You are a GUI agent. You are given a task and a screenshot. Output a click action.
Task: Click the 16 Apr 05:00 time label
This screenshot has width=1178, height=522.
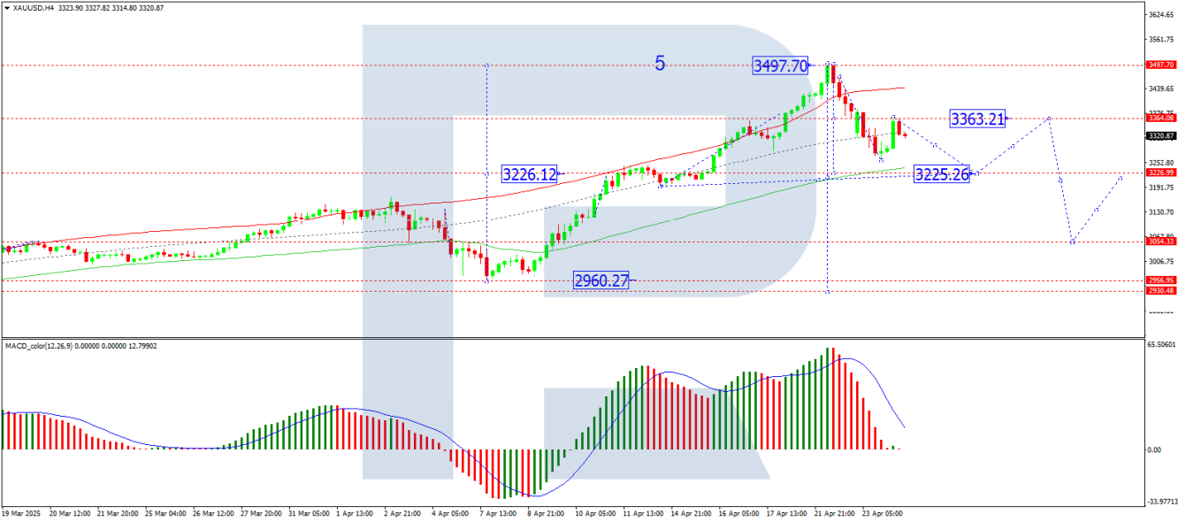click(x=738, y=513)
